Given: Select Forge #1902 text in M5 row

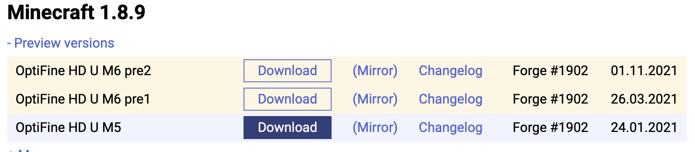Looking at the screenshot, I should click(550, 127).
